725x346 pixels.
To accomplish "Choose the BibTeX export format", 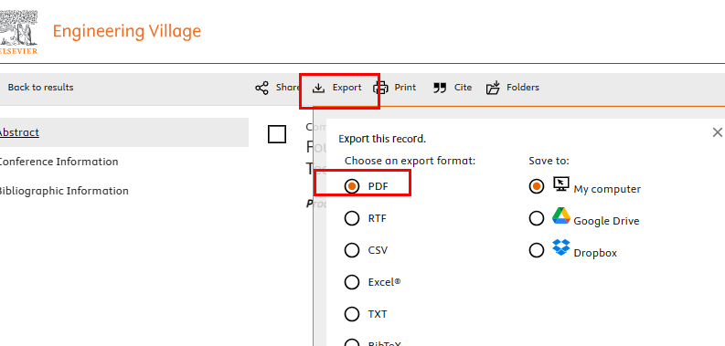I will point(352,342).
